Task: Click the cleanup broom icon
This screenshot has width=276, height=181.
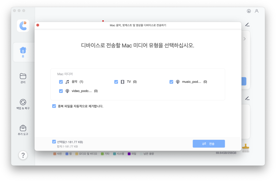Action: (245, 148)
